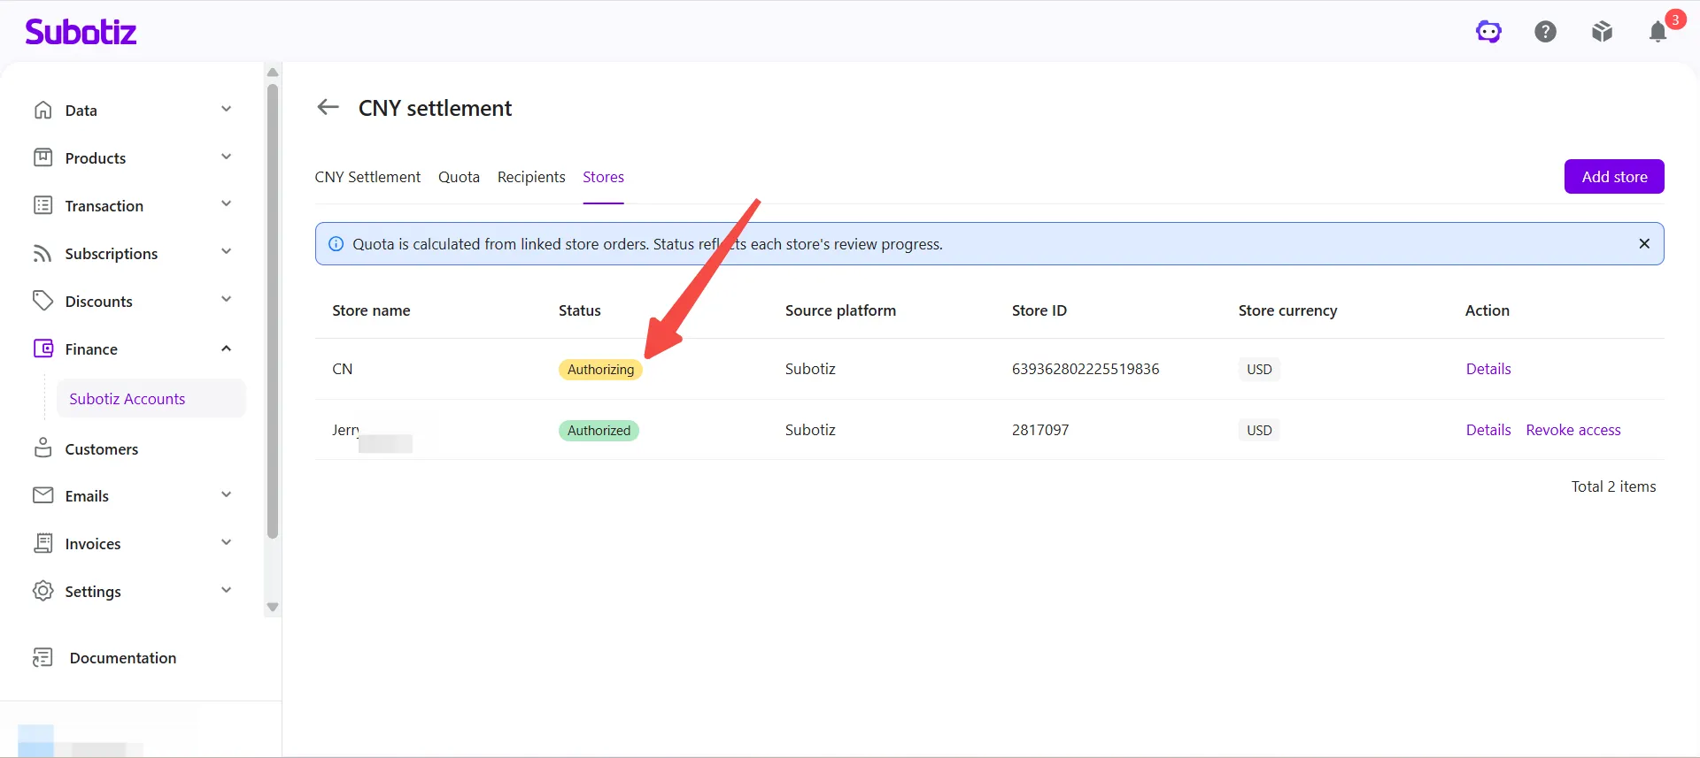This screenshot has width=1700, height=758.
Task: Open the Documentation link
Action: pos(123,658)
